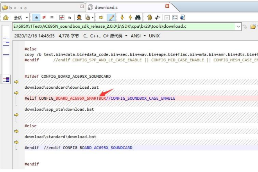This screenshot has width=258, height=172.
Task: Expand the file path history dropdown
Action: point(238,27)
